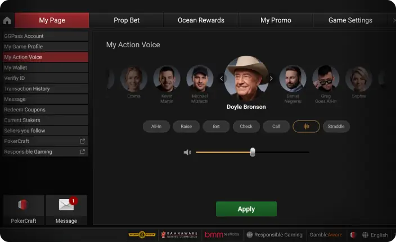Viewport: 396px width, 242px height.
Task: Play the All-In voice sample
Action: click(156, 126)
